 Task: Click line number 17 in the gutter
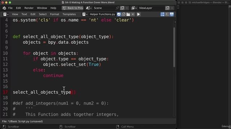[x=5, y=92]
